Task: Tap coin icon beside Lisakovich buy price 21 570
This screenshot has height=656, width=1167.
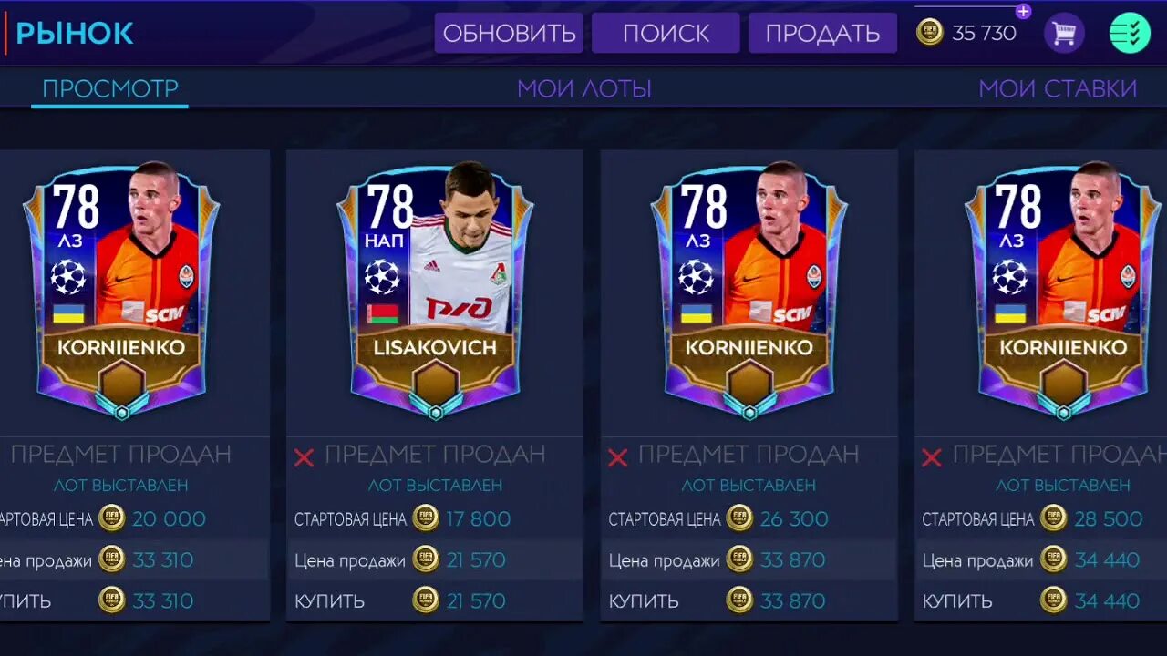Action: pos(426,600)
